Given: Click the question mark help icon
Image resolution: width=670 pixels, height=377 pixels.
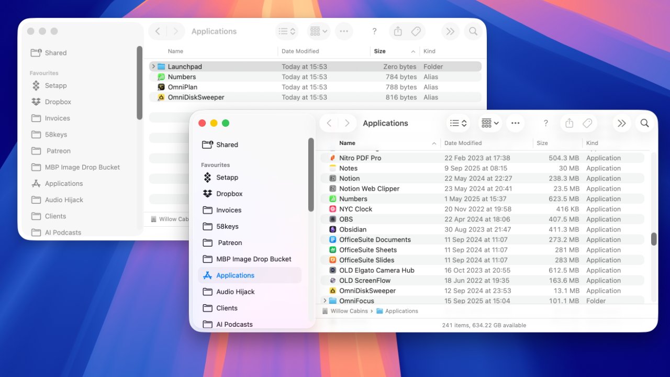Looking at the screenshot, I should [x=545, y=123].
